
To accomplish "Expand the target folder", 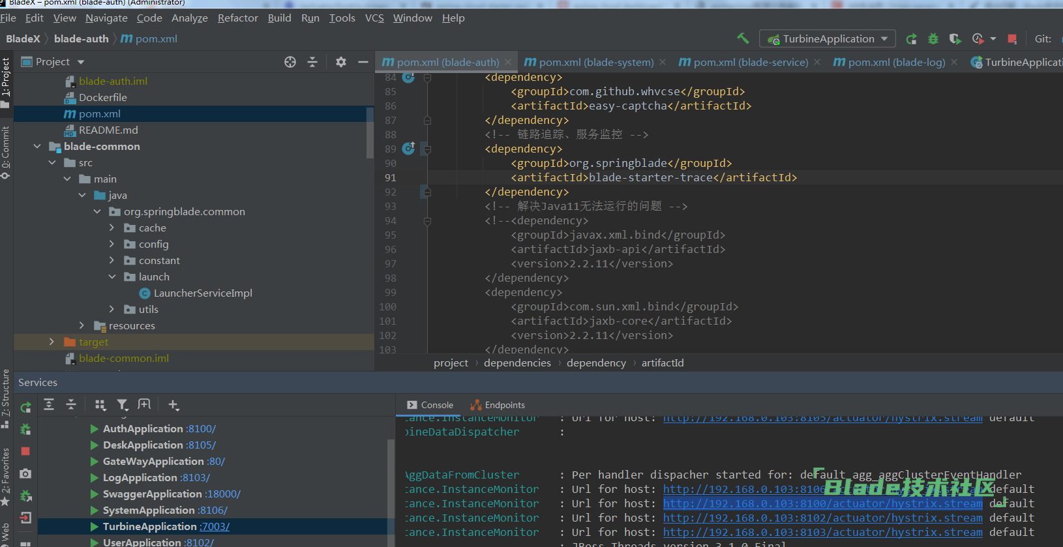I will pyautogui.click(x=52, y=342).
